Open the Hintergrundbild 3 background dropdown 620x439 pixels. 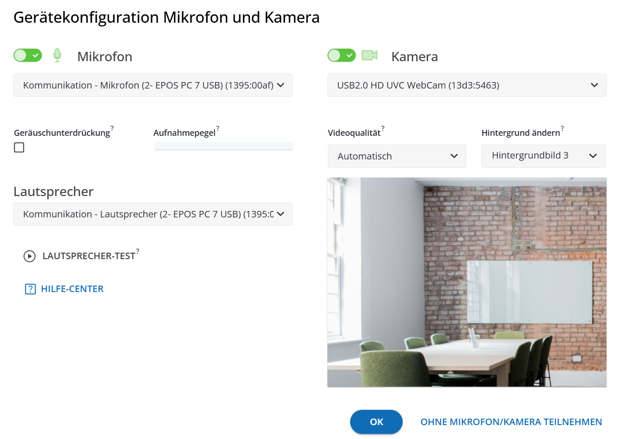(543, 156)
